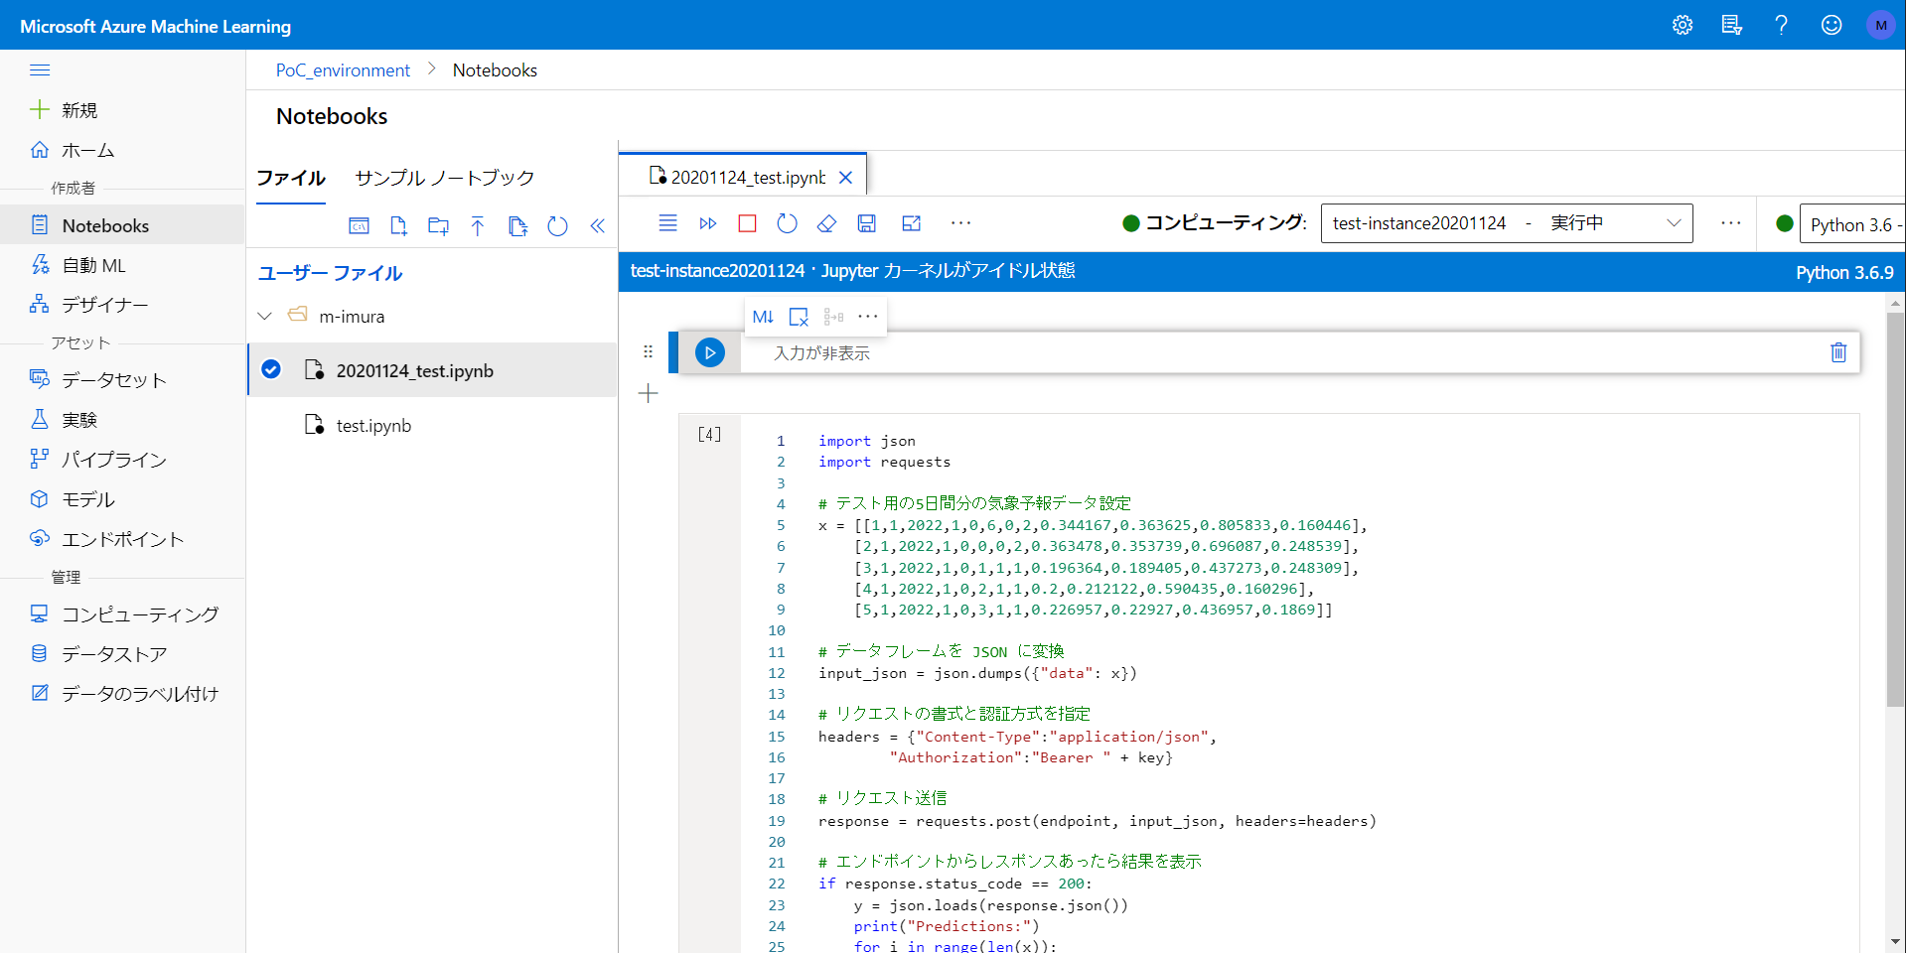Collapse the file explorer panel
Image resolution: width=1906 pixels, height=953 pixels.
pos(597,225)
